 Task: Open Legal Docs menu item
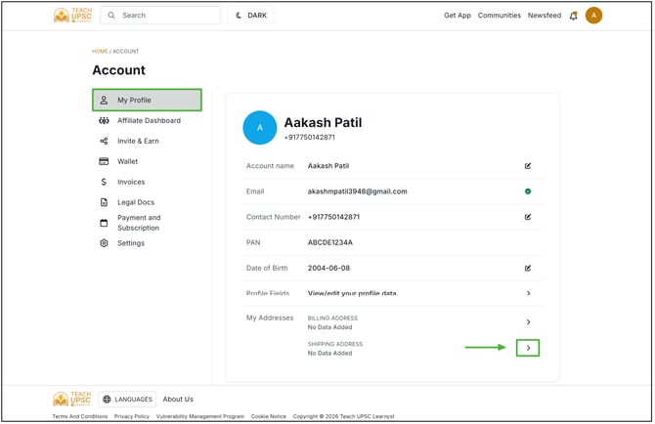[x=148, y=203]
